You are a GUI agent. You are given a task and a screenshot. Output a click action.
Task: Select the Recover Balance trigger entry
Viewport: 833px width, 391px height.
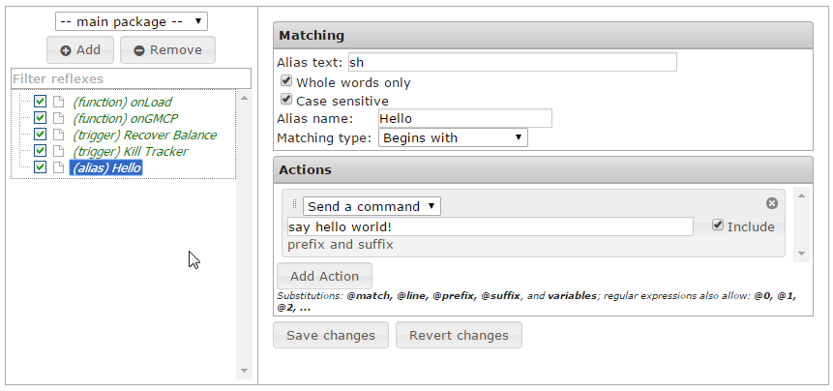click(x=144, y=135)
